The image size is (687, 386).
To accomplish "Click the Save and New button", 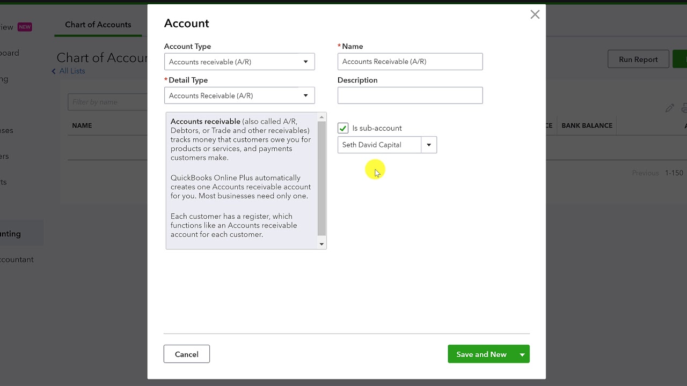I will [481, 354].
